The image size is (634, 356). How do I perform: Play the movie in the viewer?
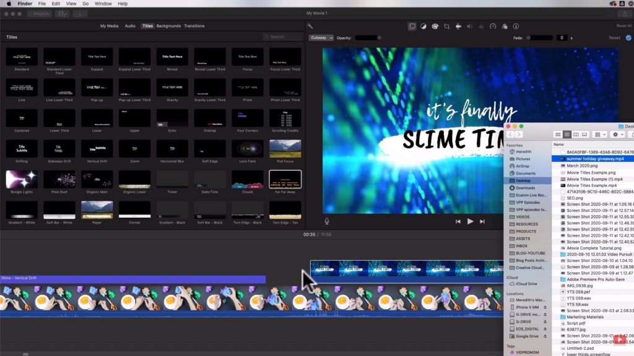[471, 221]
